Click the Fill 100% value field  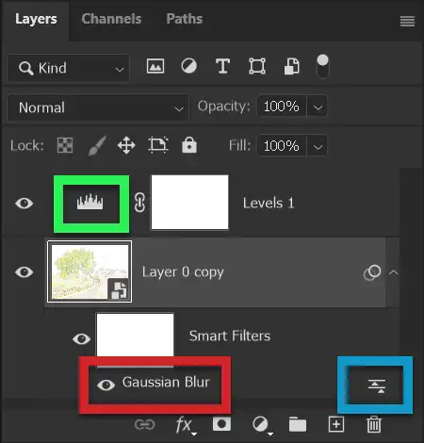pos(282,146)
